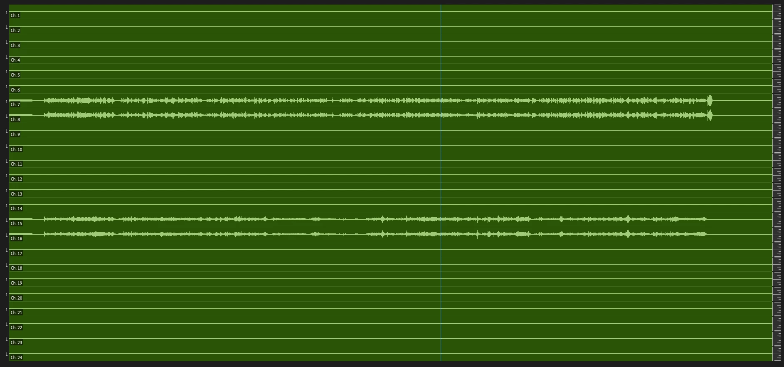The width and height of the screenshot is (784, 367).
Task: Click the Ch. 9 label
Action: click(x=15, y=135)
